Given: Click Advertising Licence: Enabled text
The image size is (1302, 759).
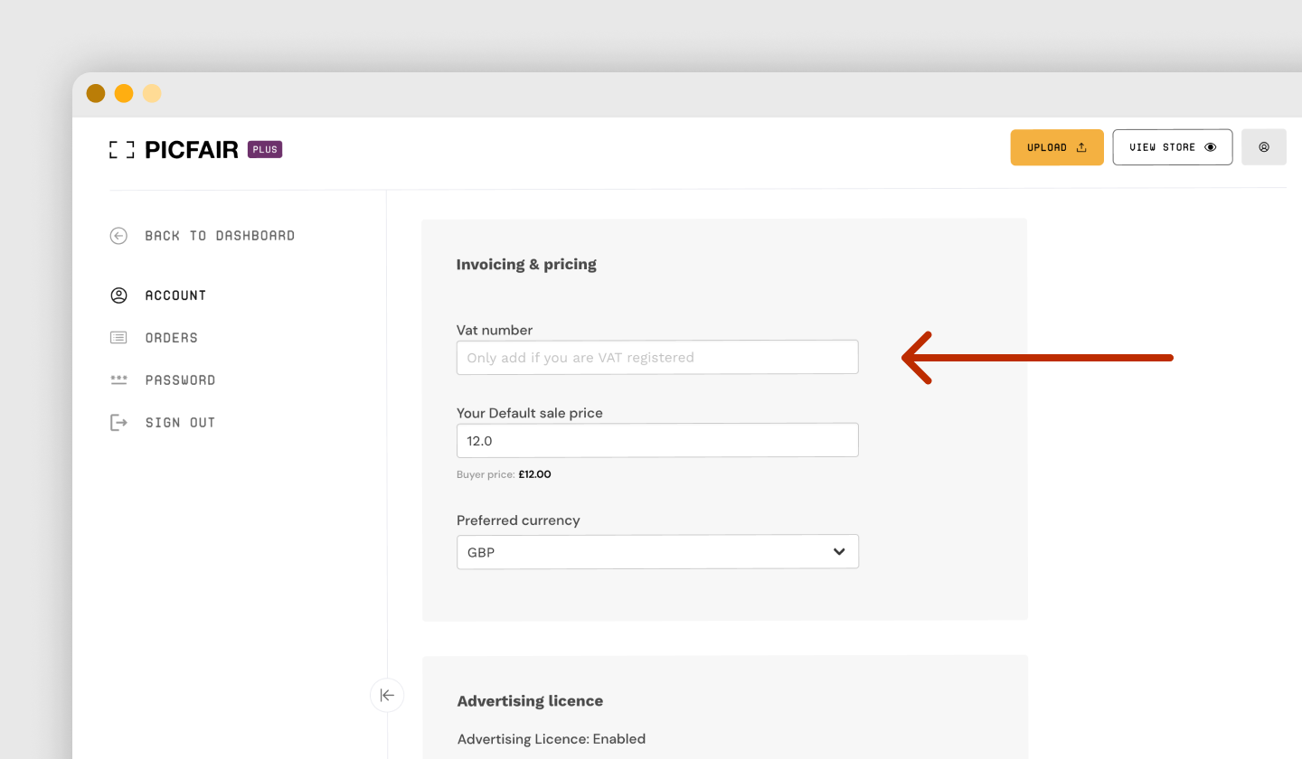Looking at the screenshot, I should click(552, 739).
